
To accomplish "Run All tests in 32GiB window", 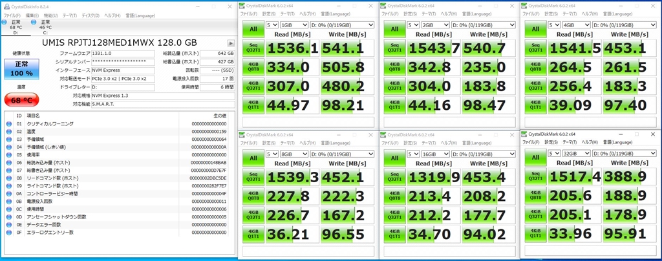I will 535,157.
